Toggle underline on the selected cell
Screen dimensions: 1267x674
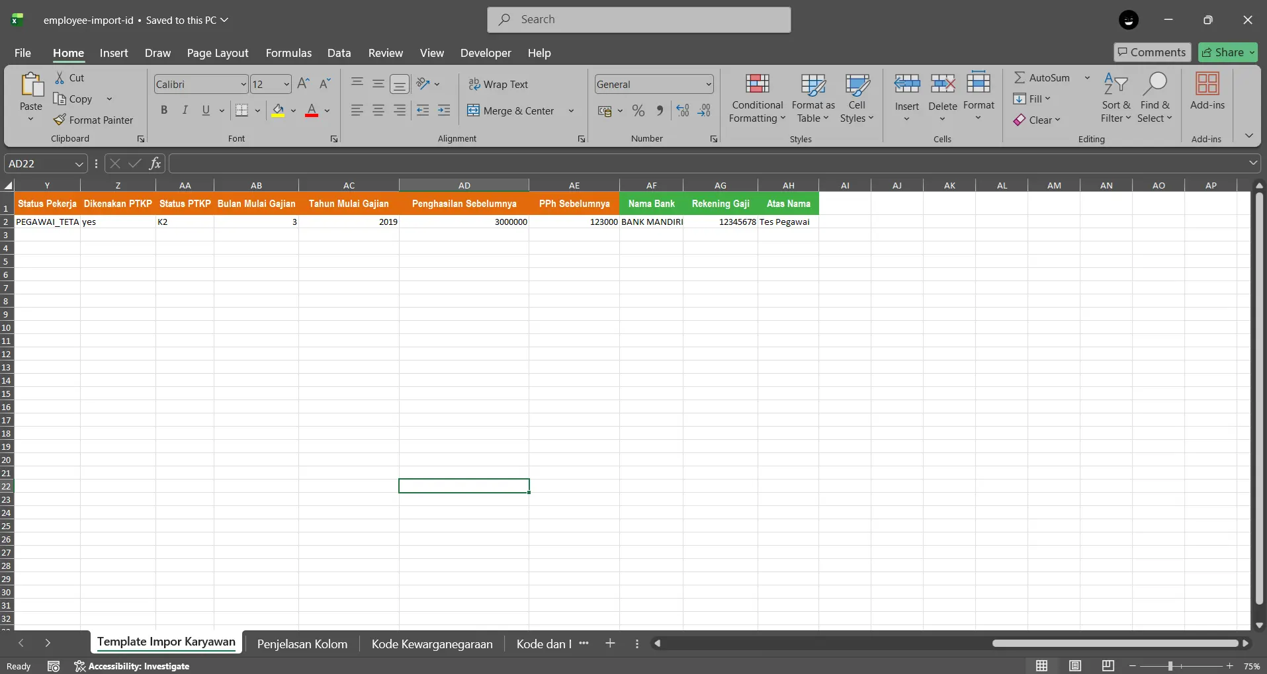(x=205, y=110)
